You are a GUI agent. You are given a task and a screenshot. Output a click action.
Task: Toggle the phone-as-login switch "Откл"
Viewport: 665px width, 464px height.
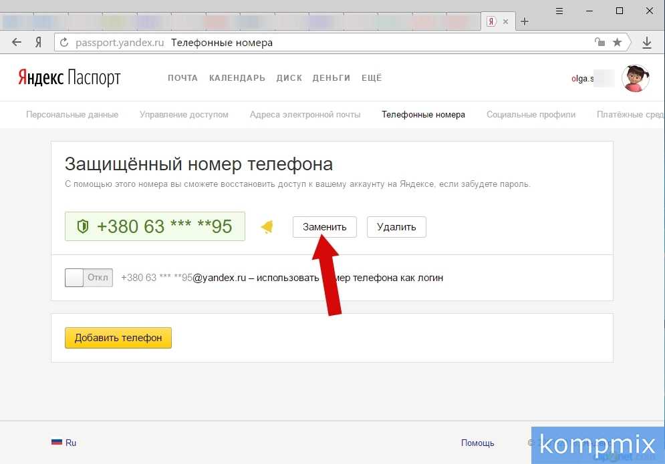pos(88,278)
